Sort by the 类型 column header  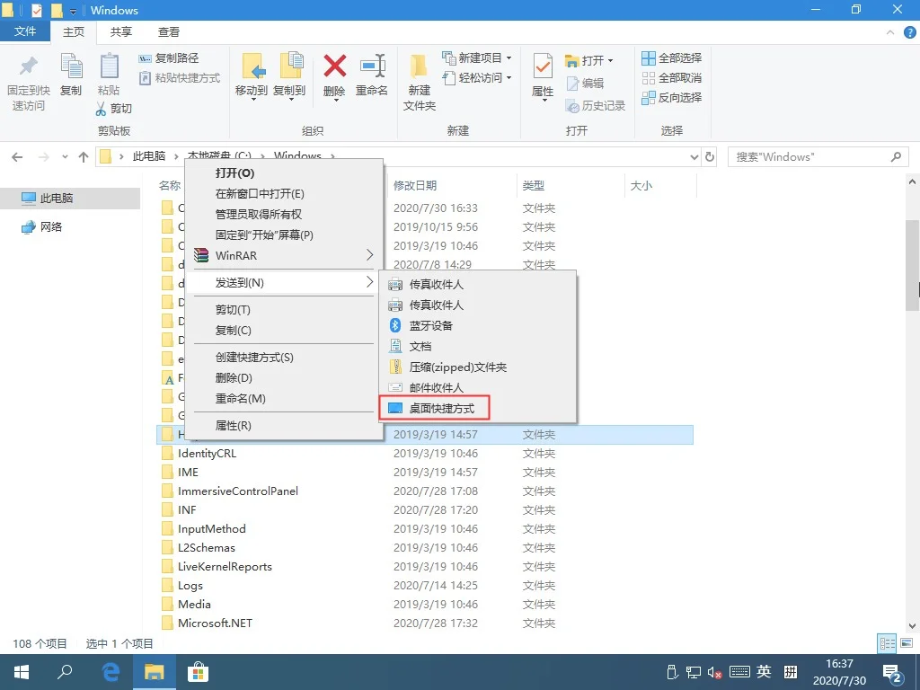click(534, 185)
